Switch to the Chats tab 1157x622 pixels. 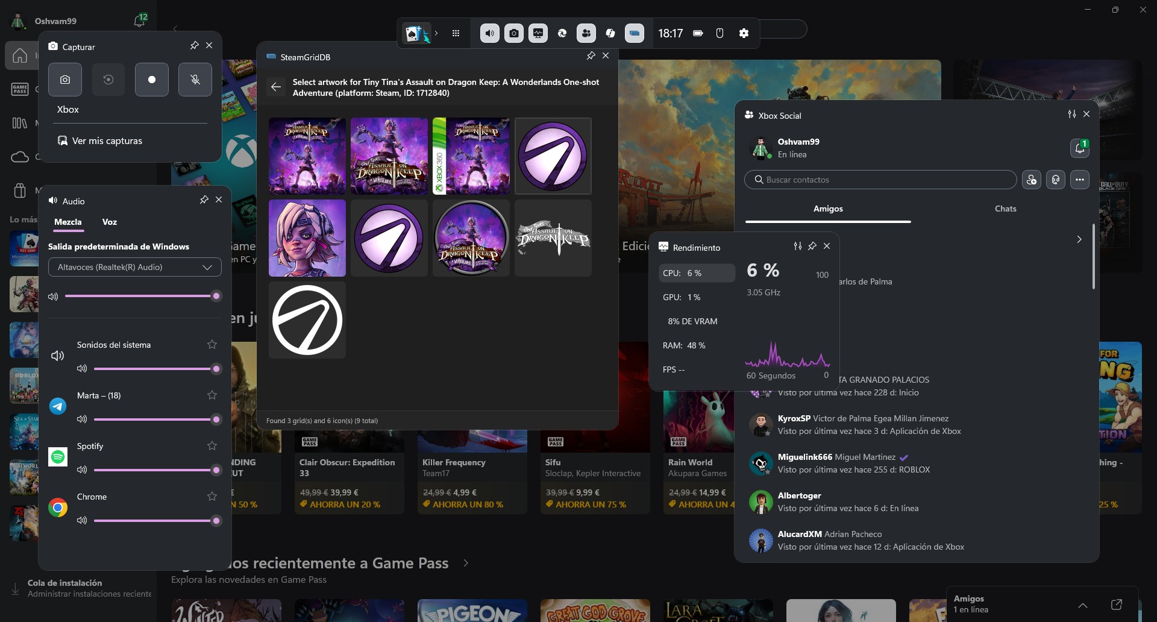[1005, 209]
